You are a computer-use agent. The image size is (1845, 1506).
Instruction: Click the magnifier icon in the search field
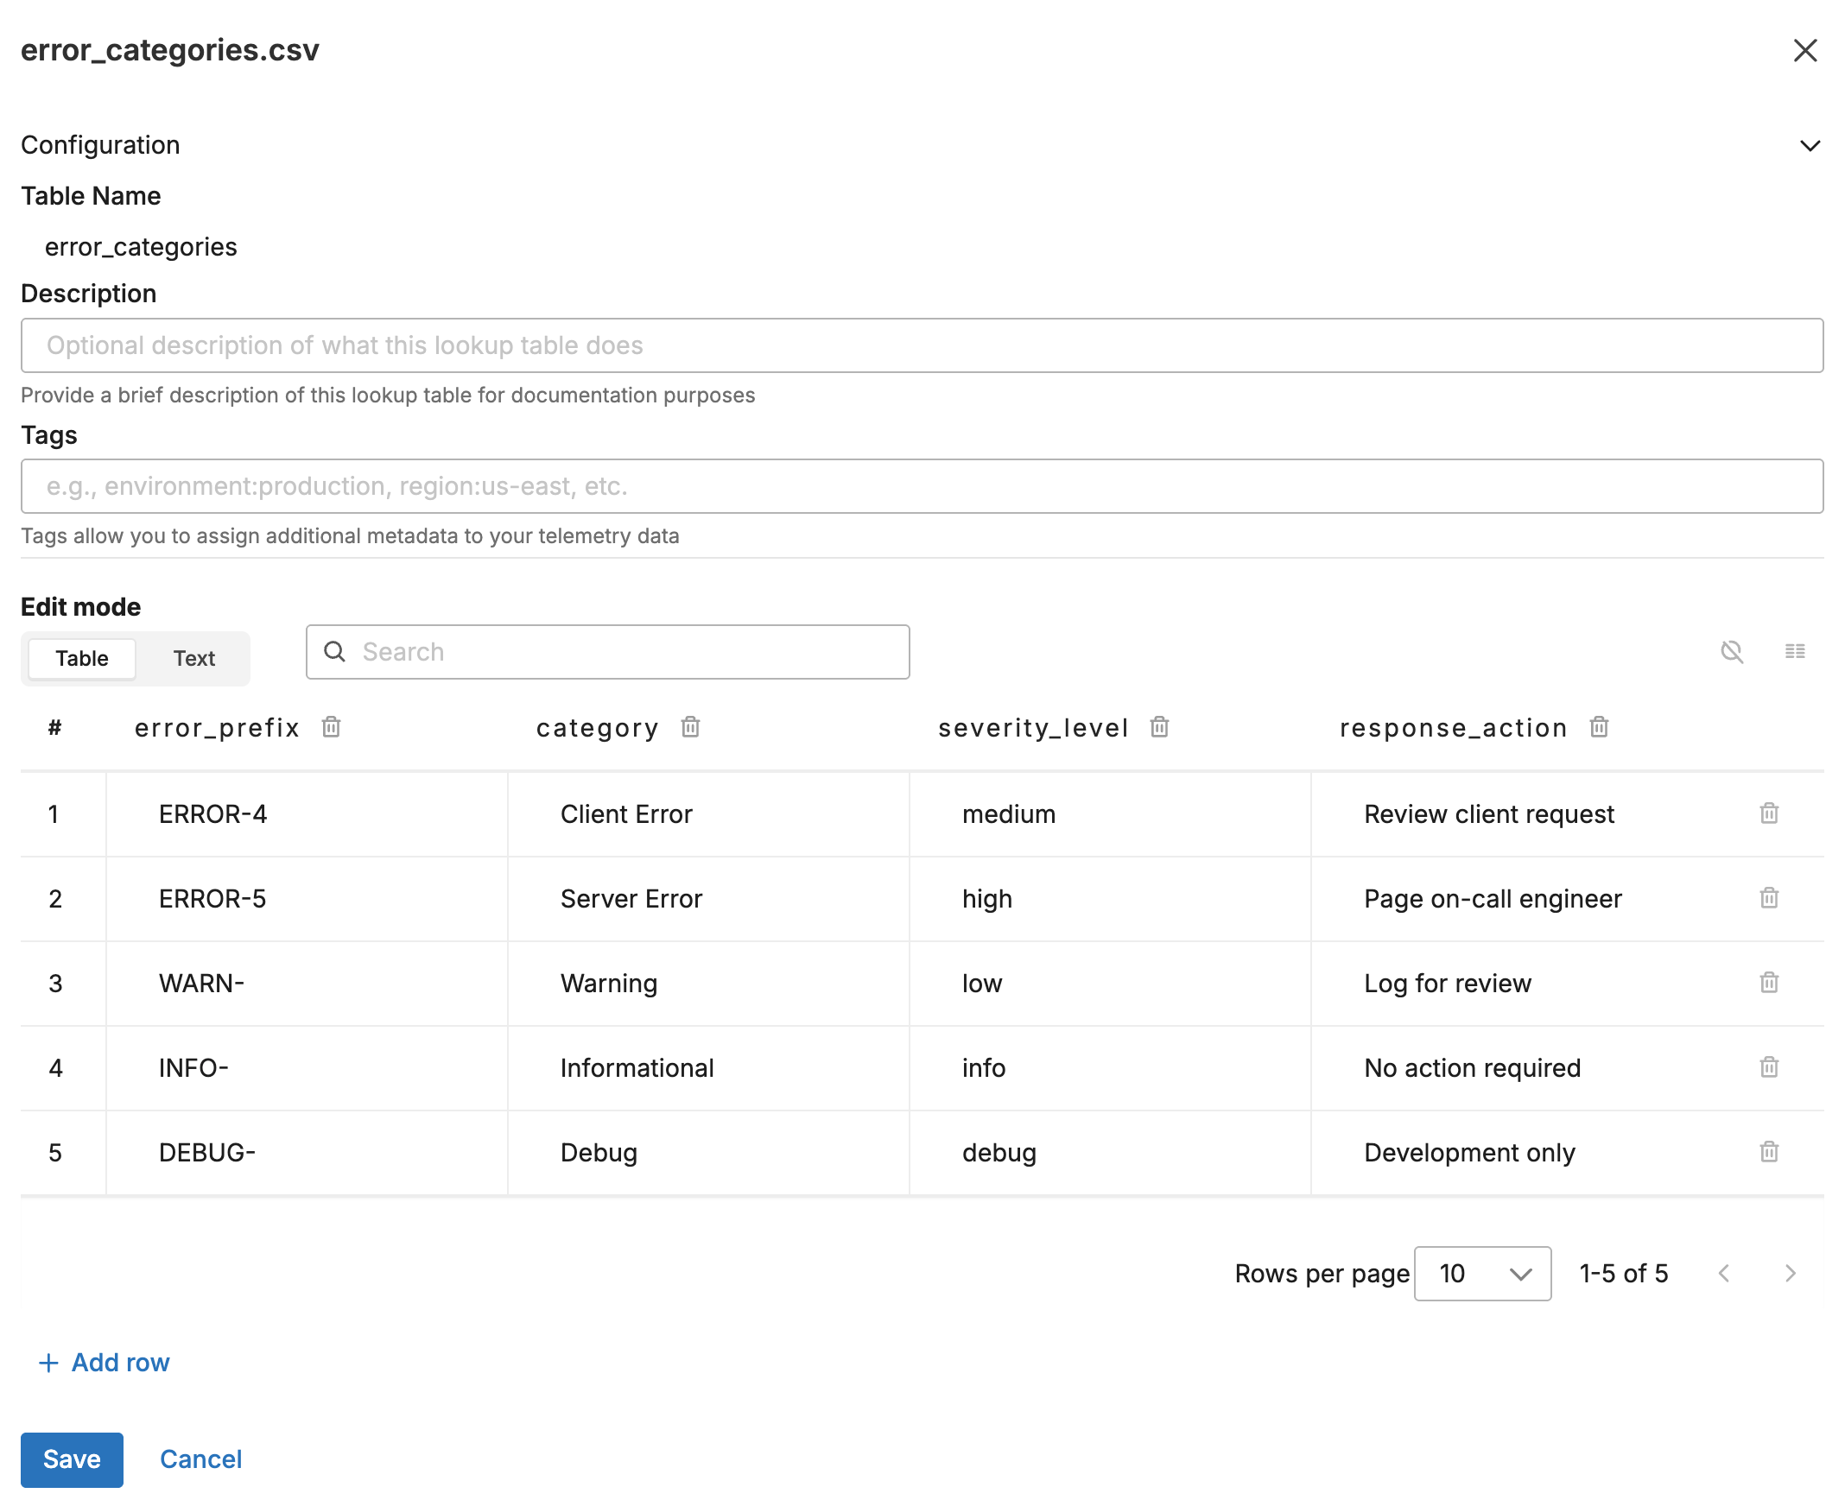335,651
